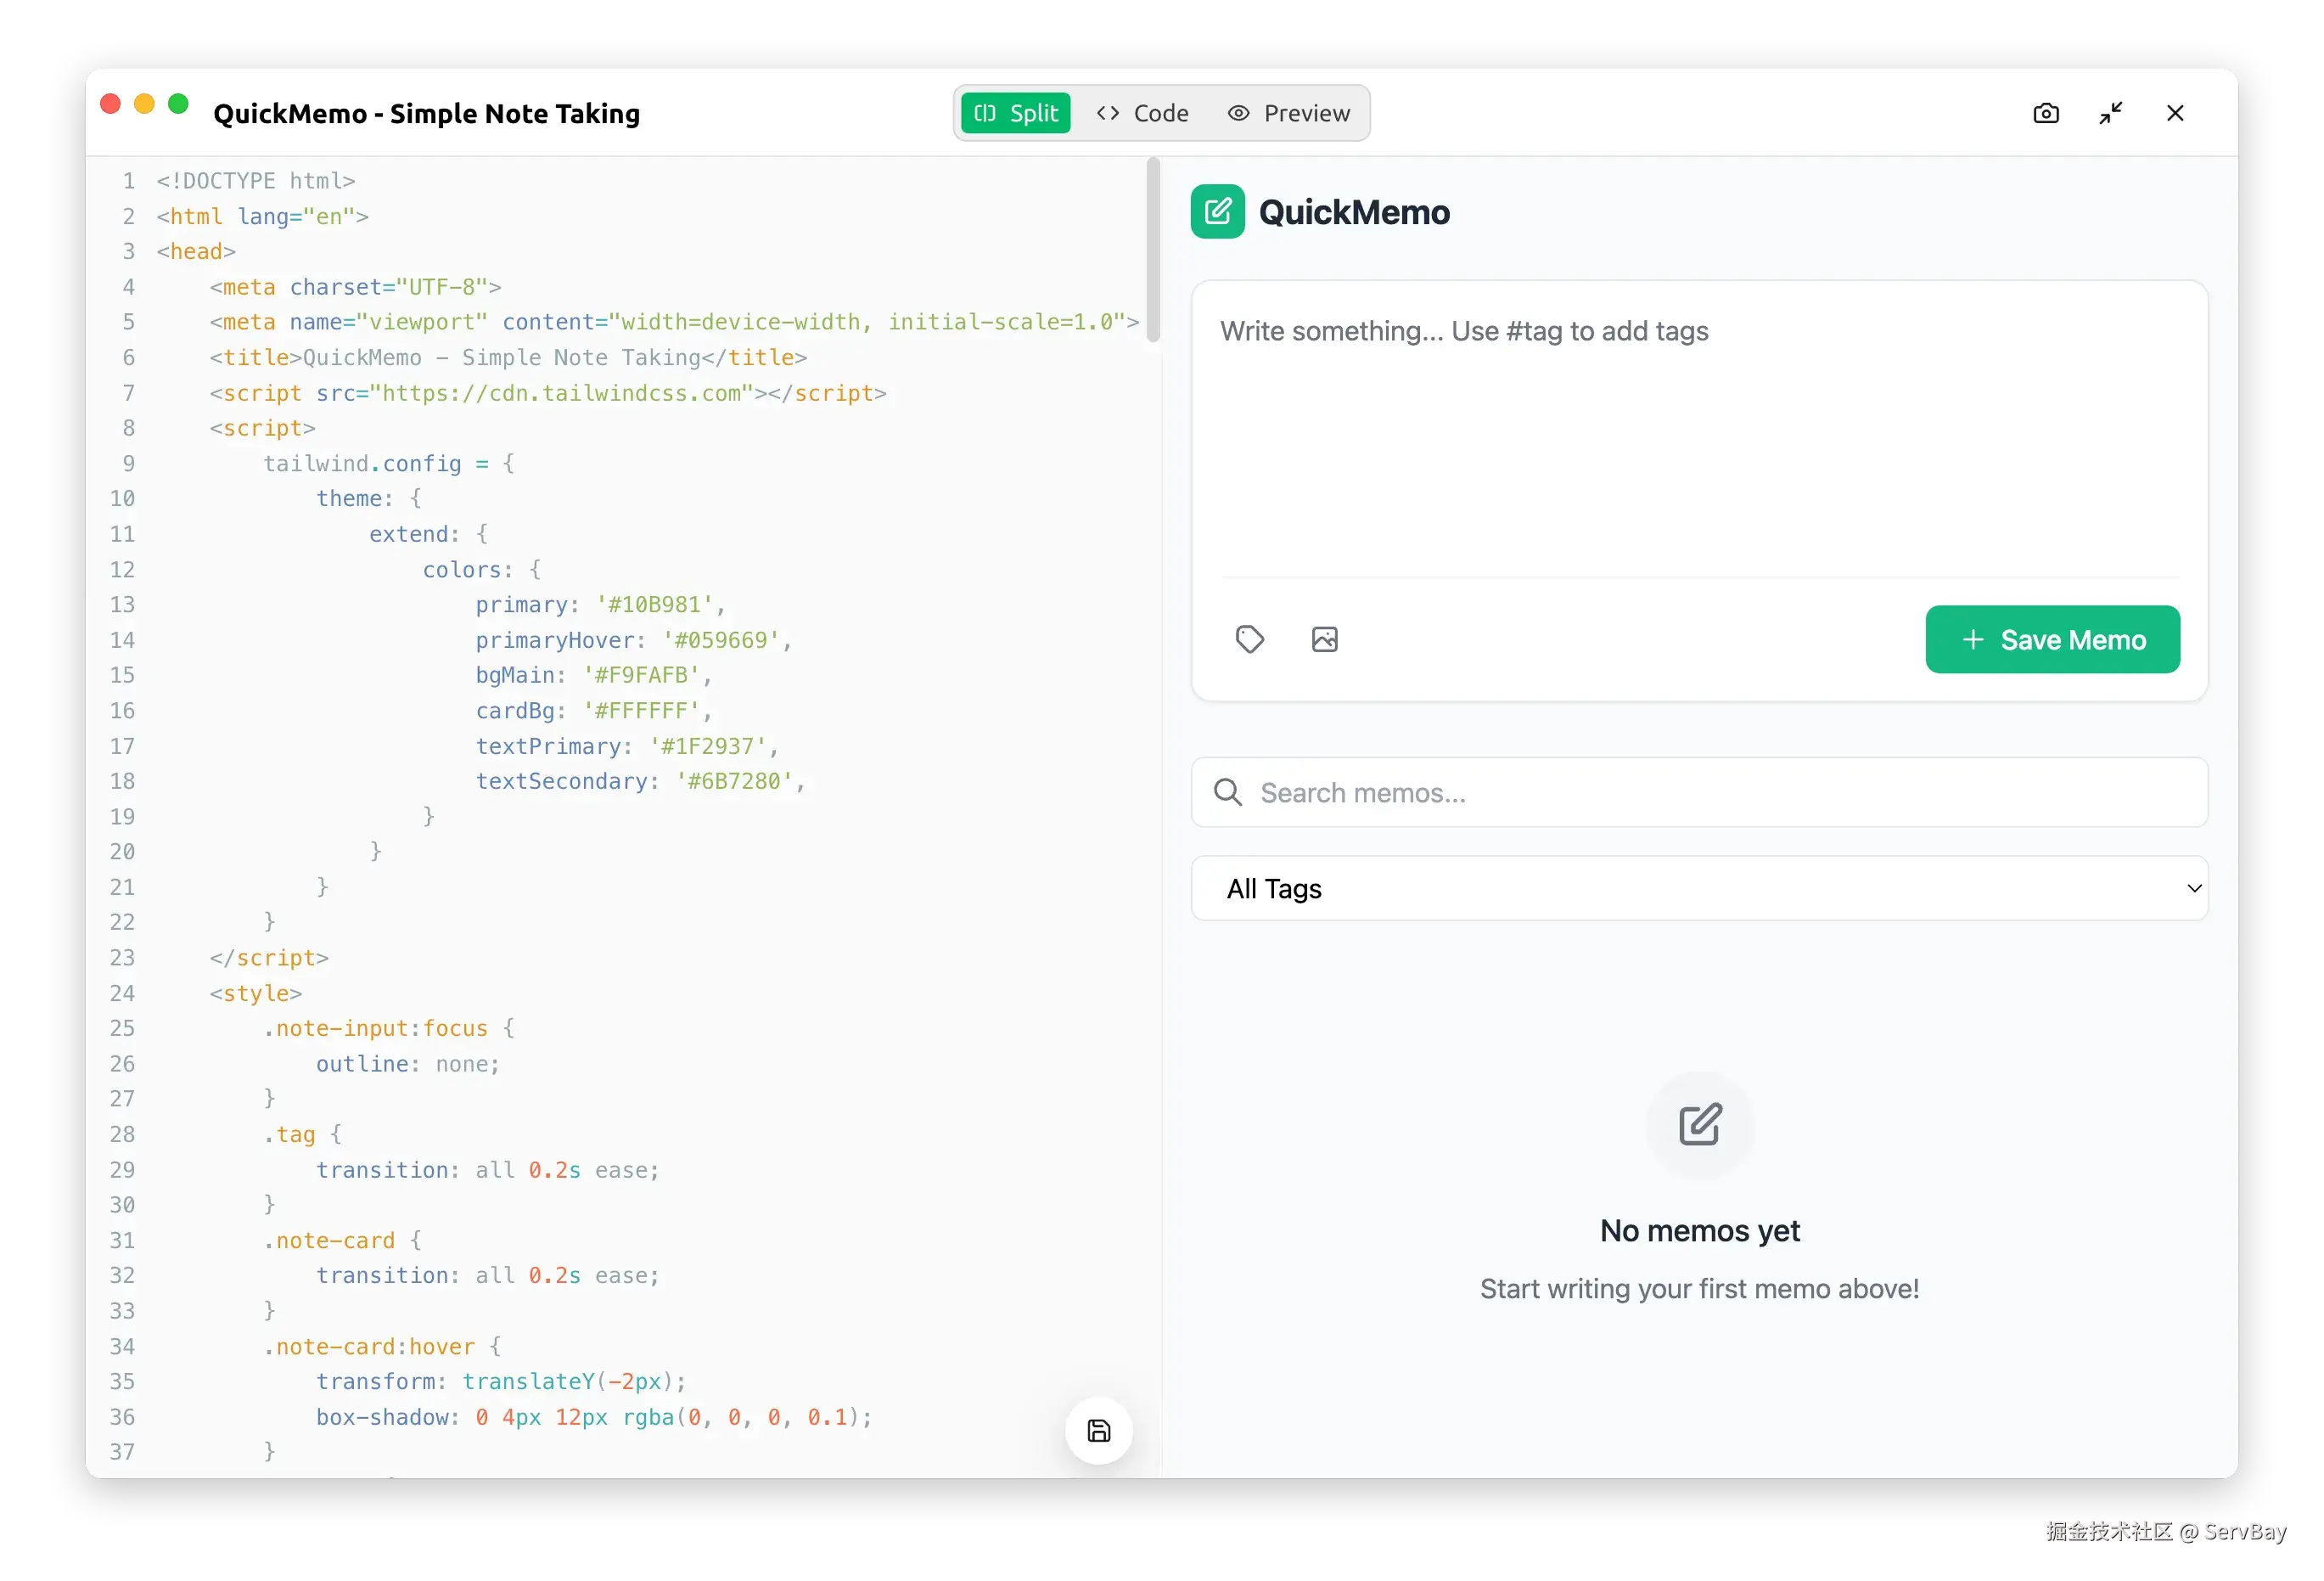Click the meta charset UTF-8 code line

[x=355, y=287]
